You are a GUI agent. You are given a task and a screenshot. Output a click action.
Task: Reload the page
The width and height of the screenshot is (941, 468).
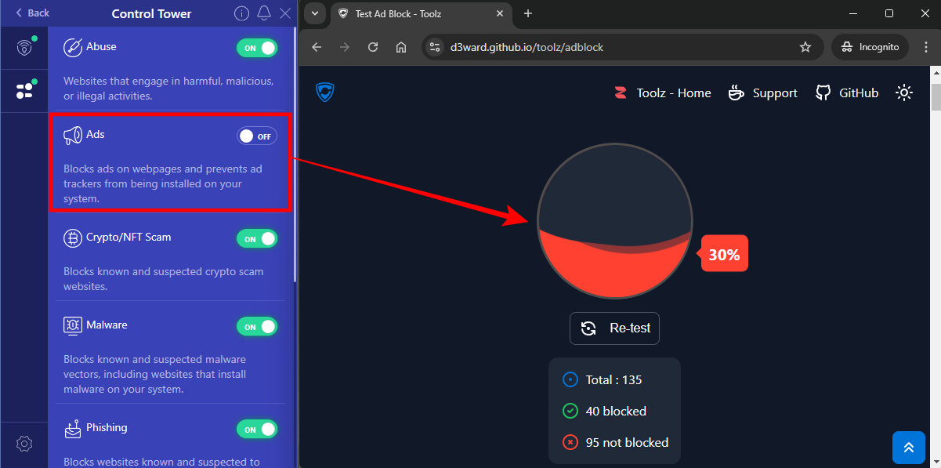pos(373,47)
